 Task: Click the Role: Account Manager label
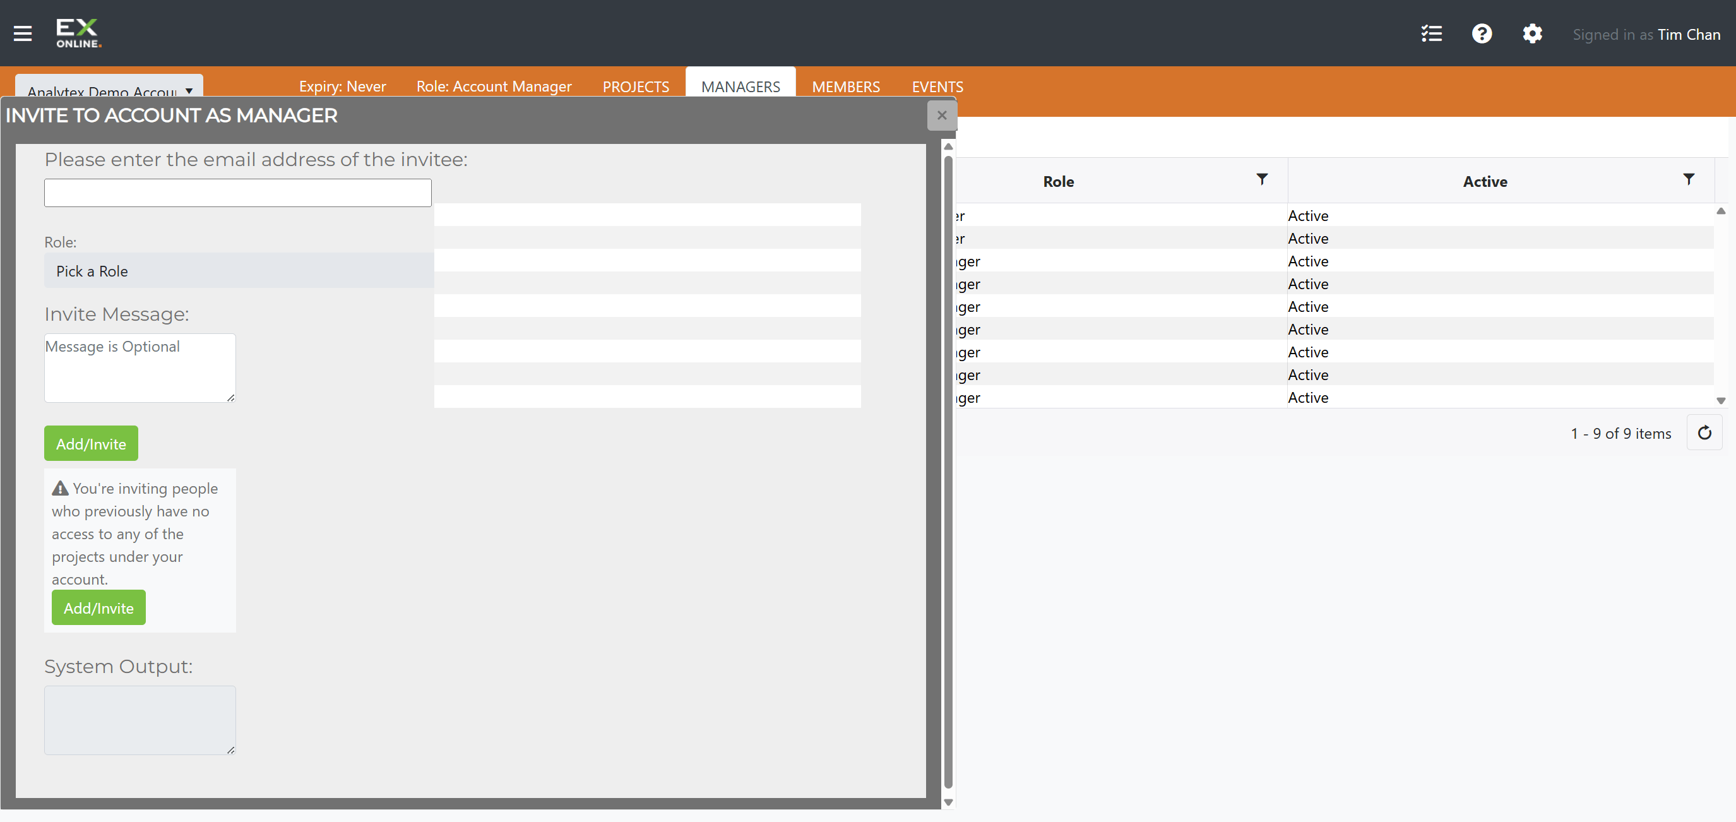[x=493, y=86]
